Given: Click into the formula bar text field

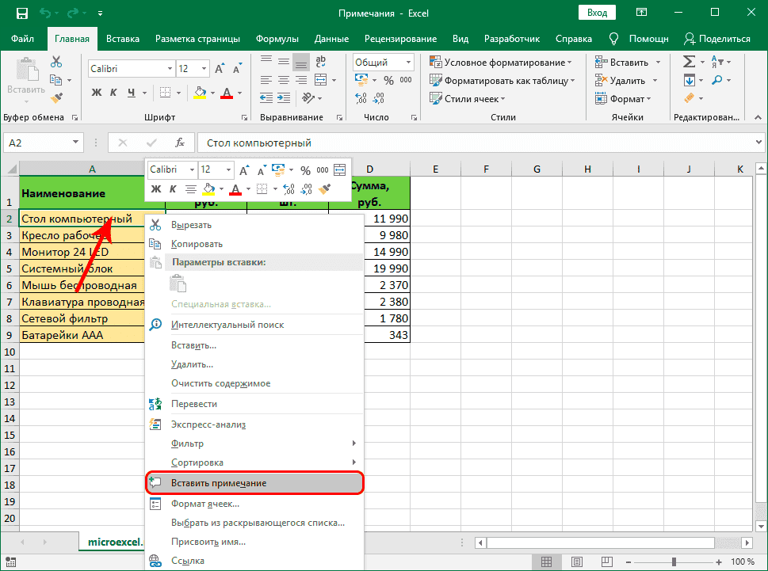Looking at the screenshot, I should (476, 143).
